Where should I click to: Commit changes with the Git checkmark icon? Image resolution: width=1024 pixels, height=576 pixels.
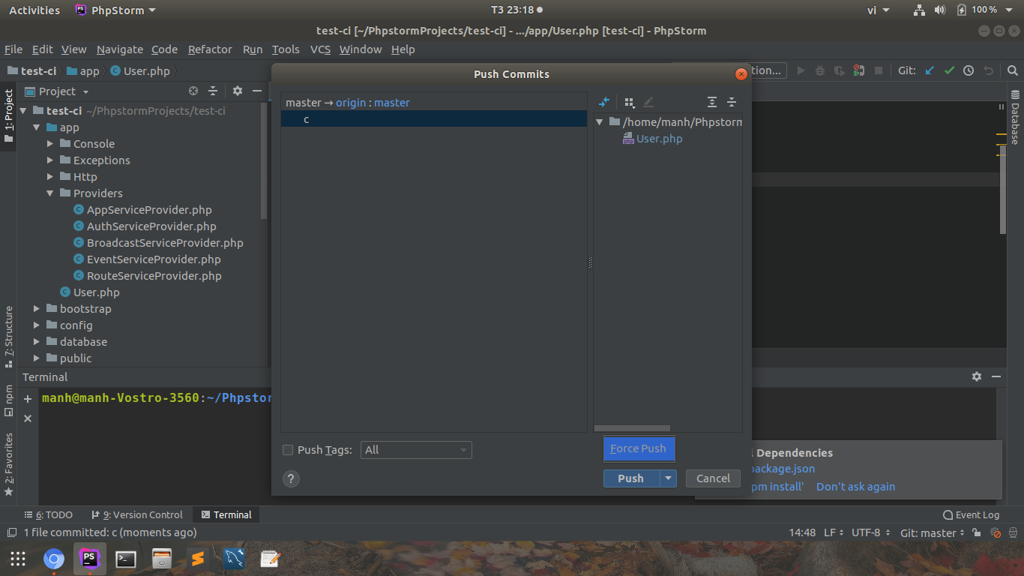coord(949,70)
